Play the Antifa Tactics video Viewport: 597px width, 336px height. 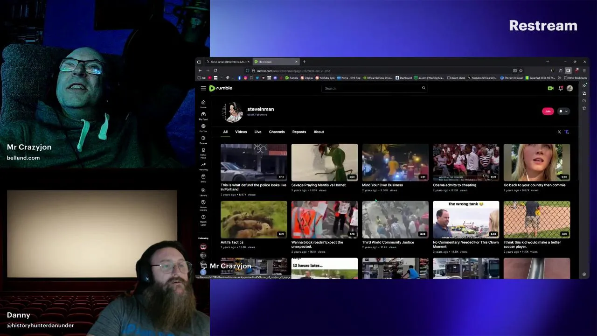click(254, 219)
